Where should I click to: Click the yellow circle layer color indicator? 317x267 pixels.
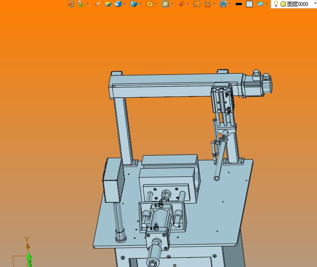[x=283, y=4]
